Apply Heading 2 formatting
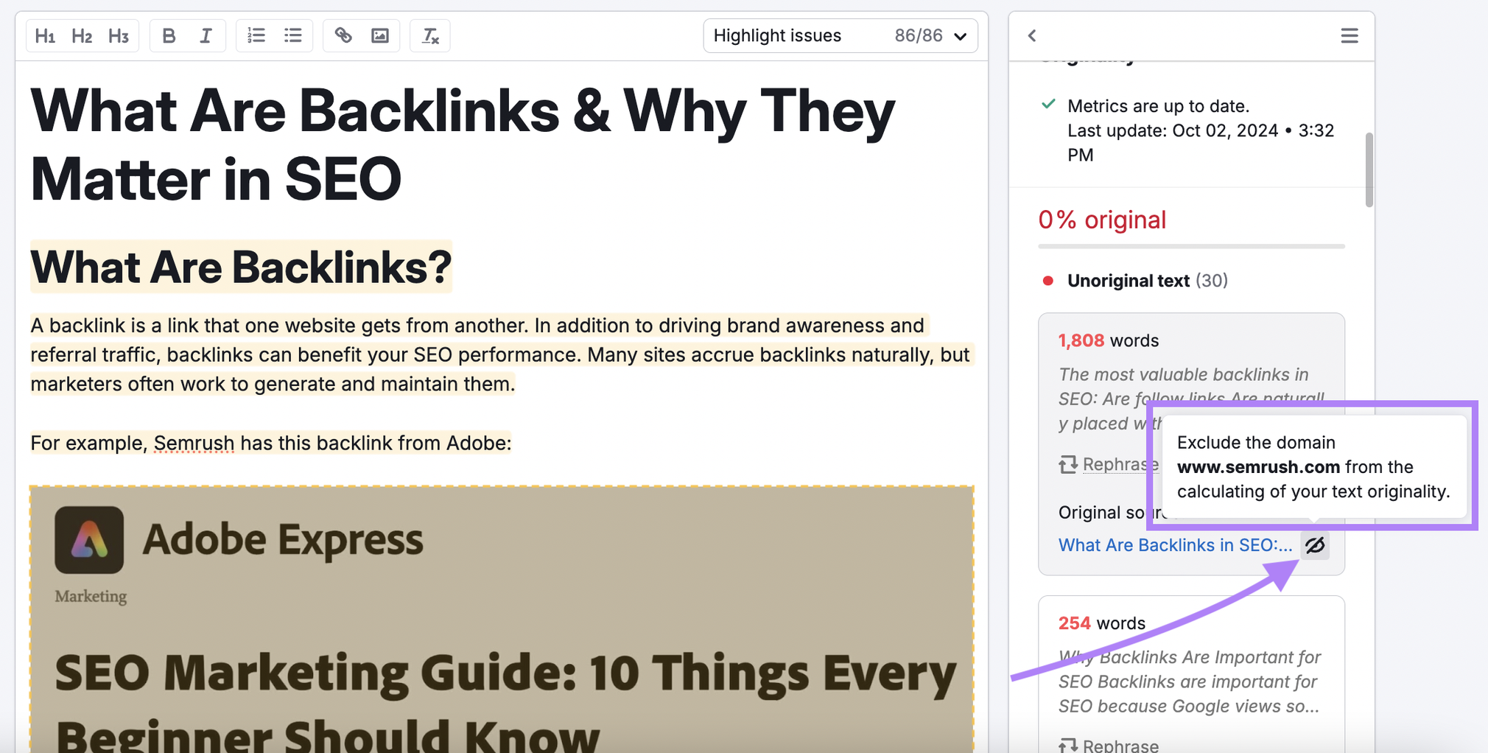The width and height of the screenshot is (1488, 753). point(82,35)
